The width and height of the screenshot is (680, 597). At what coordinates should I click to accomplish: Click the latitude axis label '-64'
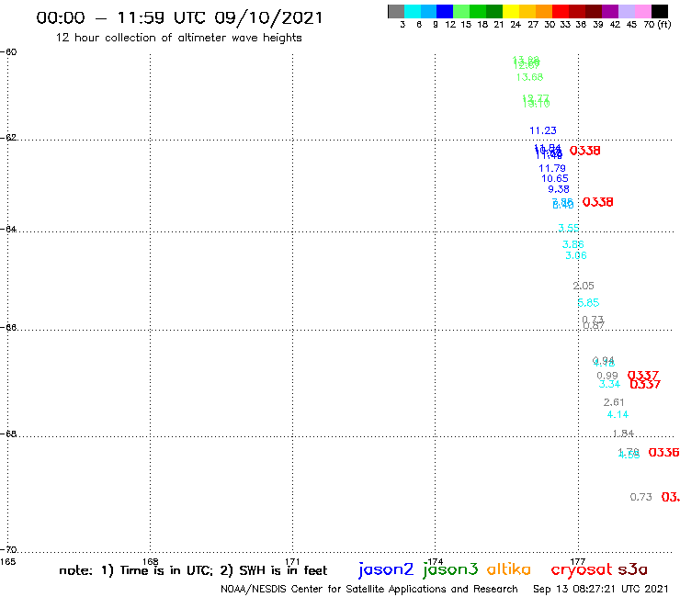8,229
